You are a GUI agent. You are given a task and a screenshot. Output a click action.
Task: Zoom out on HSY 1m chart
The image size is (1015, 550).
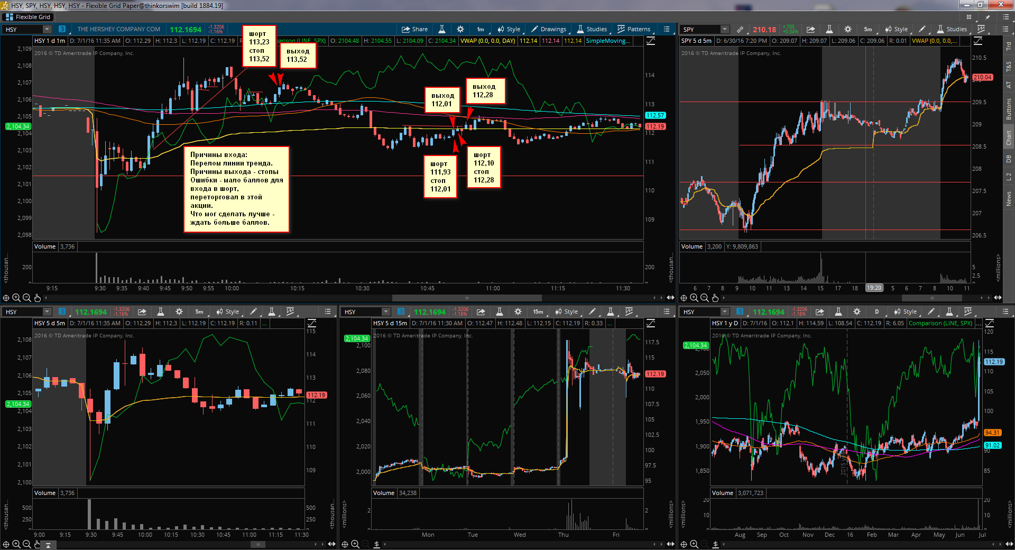click(27, 298)
